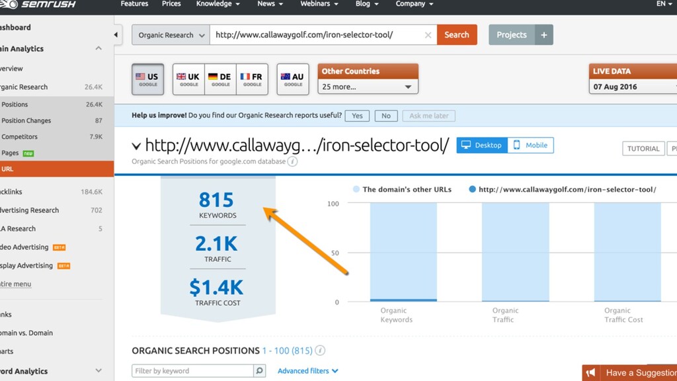Open the Organic Research report dropdown

click(171, 35)
